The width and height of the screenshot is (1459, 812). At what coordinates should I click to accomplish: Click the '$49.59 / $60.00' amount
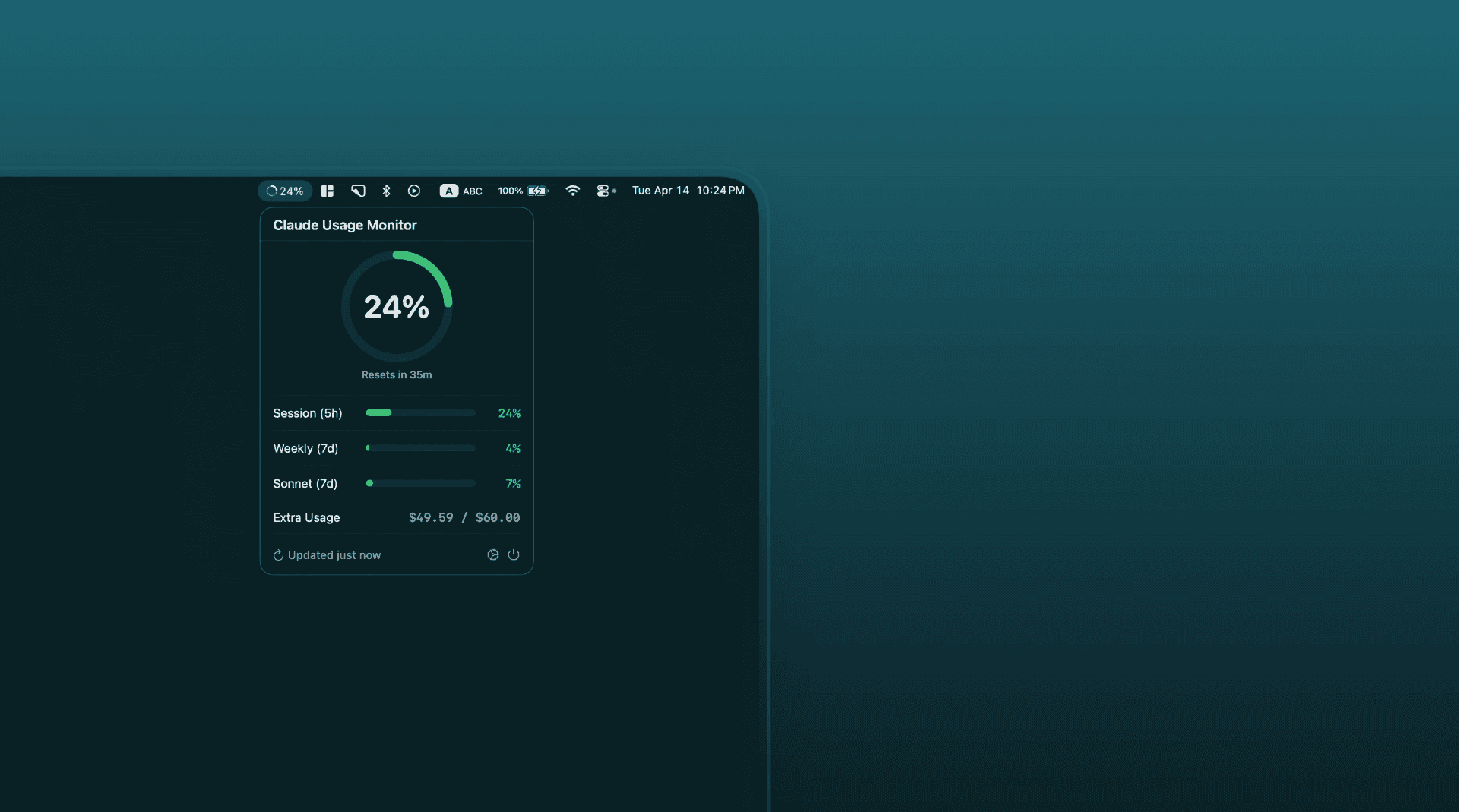464,517
